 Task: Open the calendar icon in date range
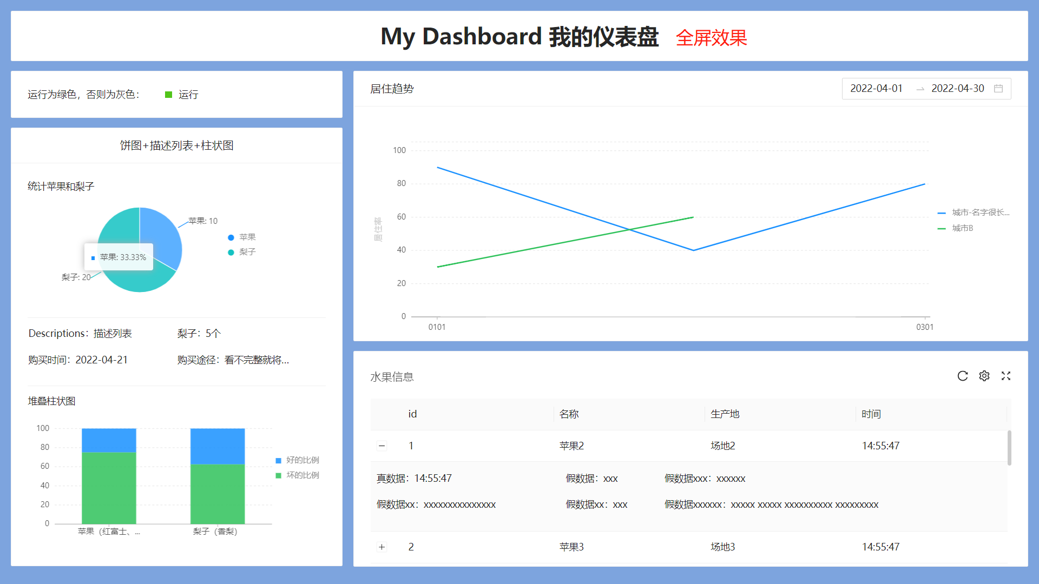pyautogui.click(x=998, y=88)
